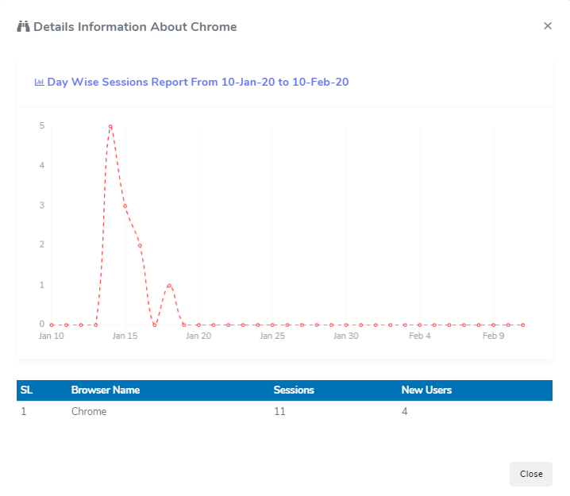
Task: Click the New Users column header
Action: click(x=426, y=390)
